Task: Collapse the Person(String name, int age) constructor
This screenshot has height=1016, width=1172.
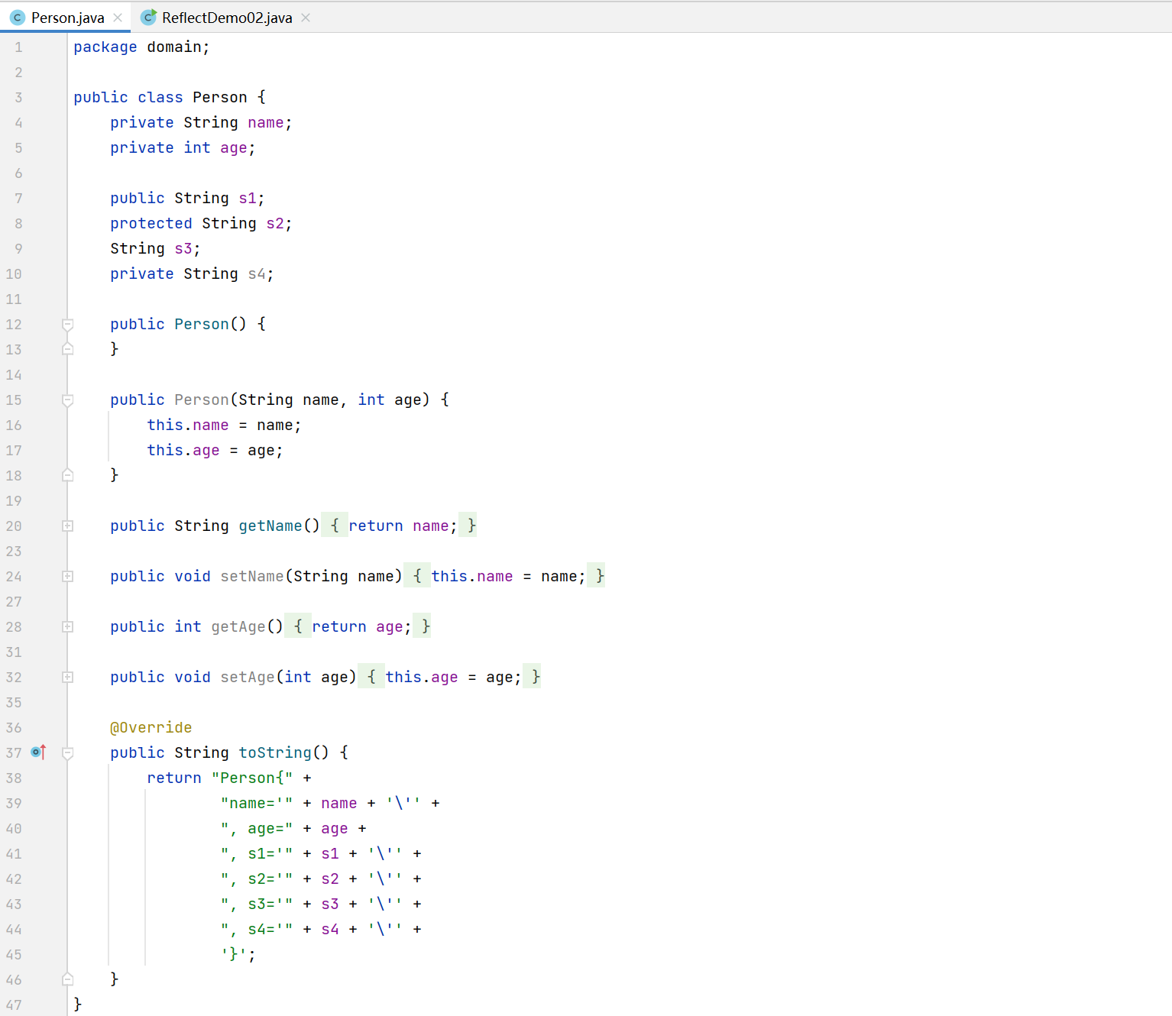Action: click(x=68, y=400)
